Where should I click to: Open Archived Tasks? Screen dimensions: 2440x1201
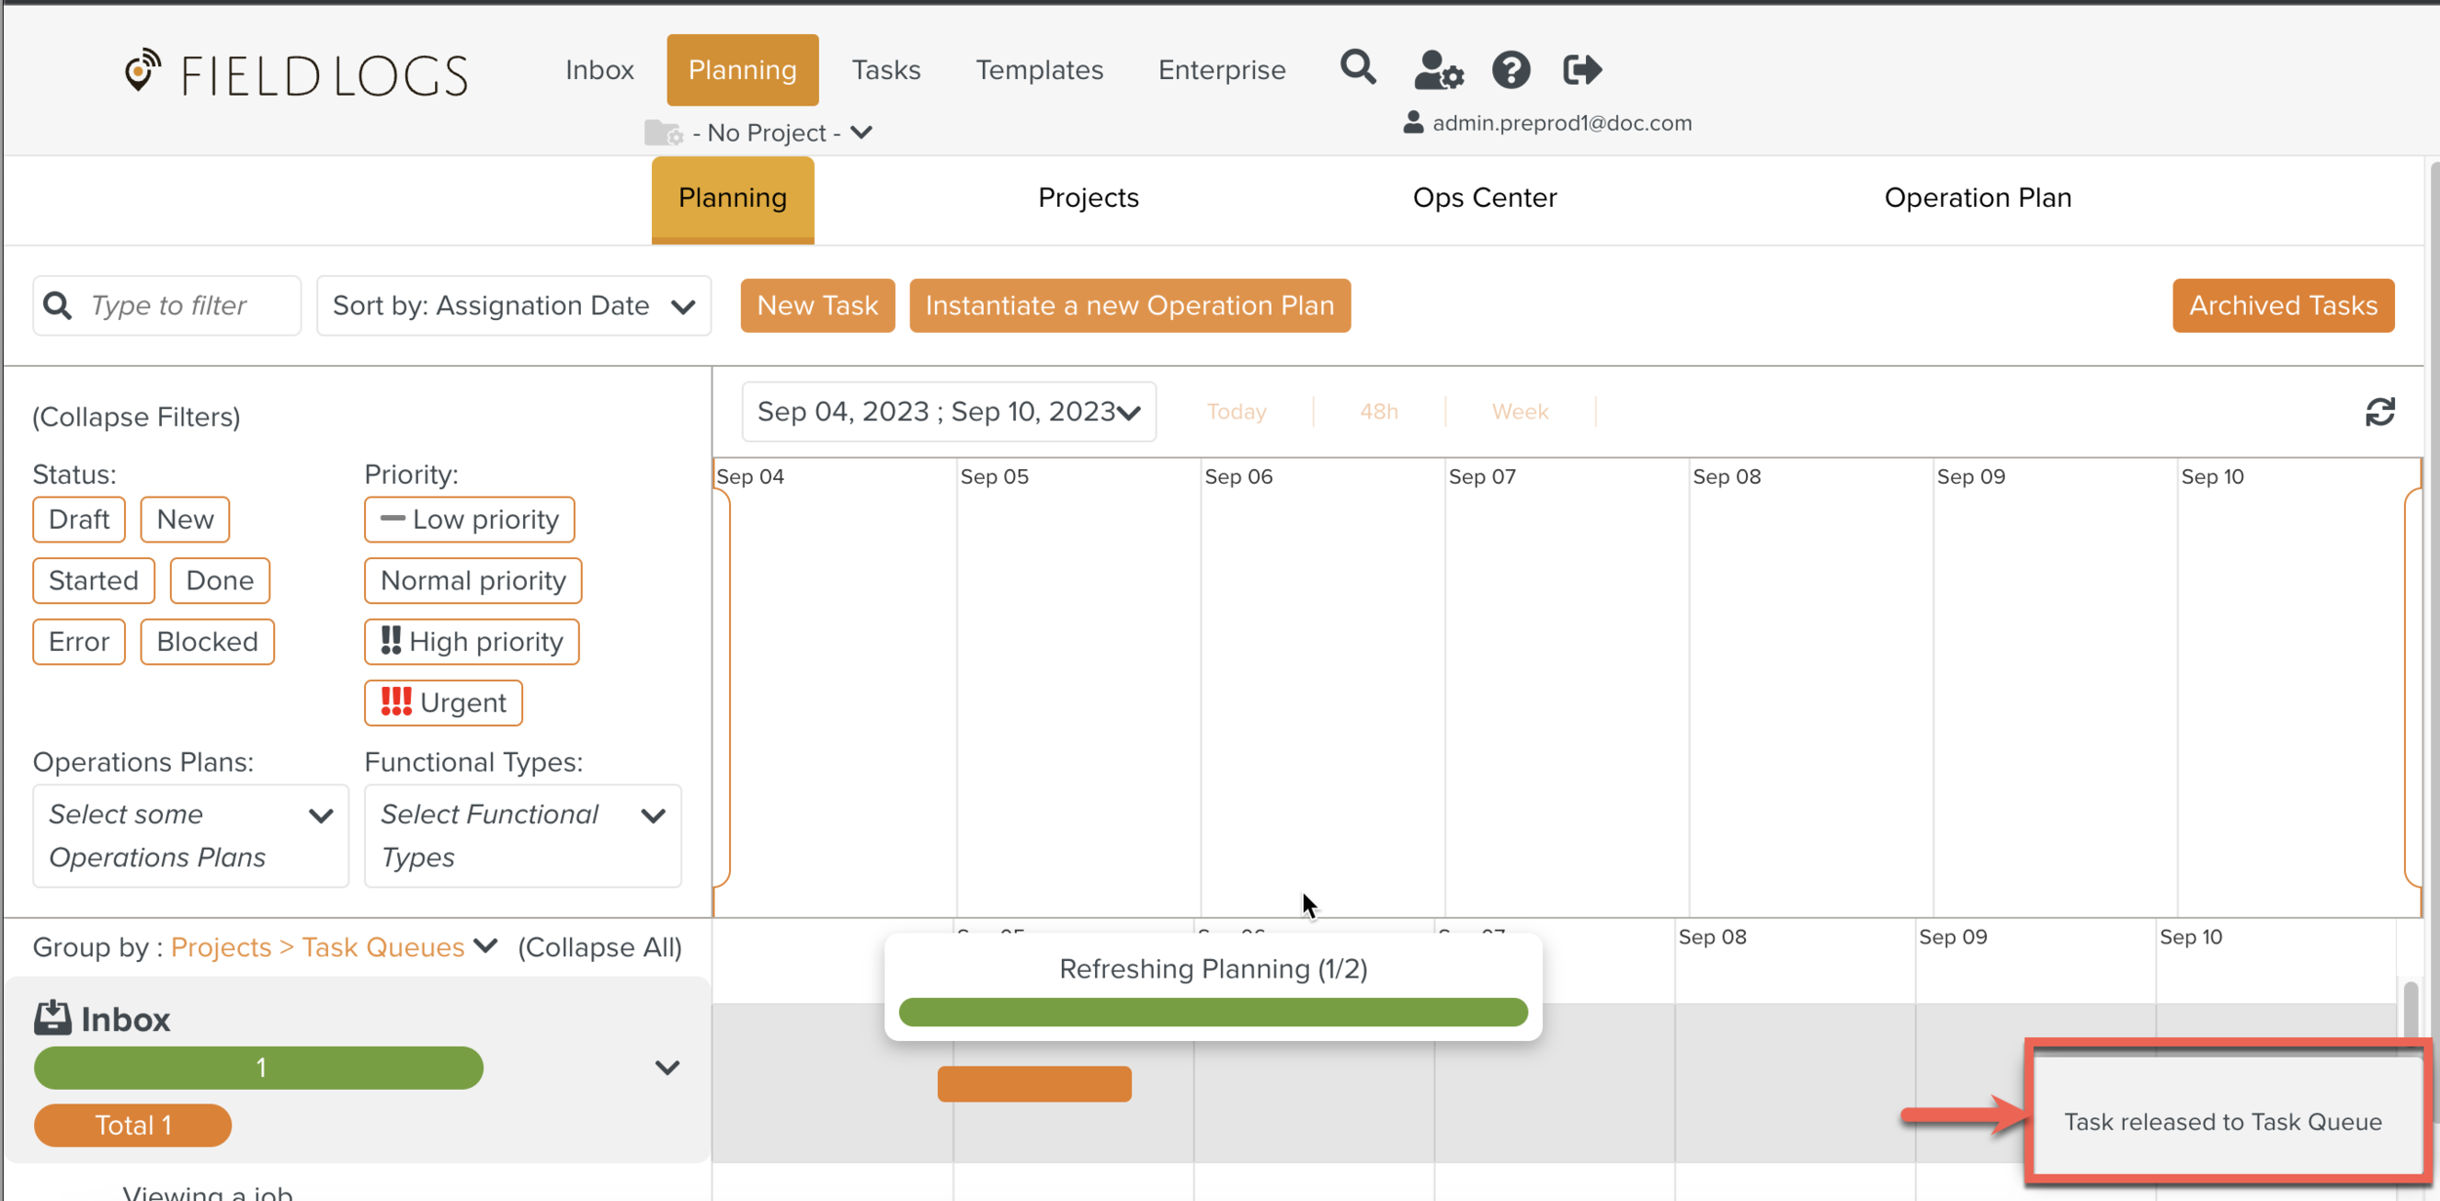pos(2282,305)
